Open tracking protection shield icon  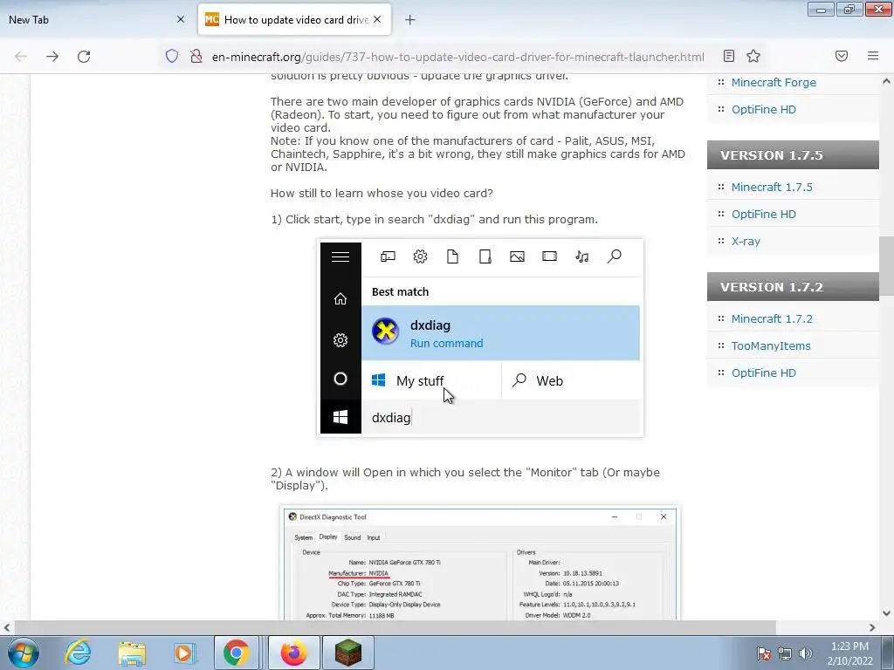tap(172, 57)
